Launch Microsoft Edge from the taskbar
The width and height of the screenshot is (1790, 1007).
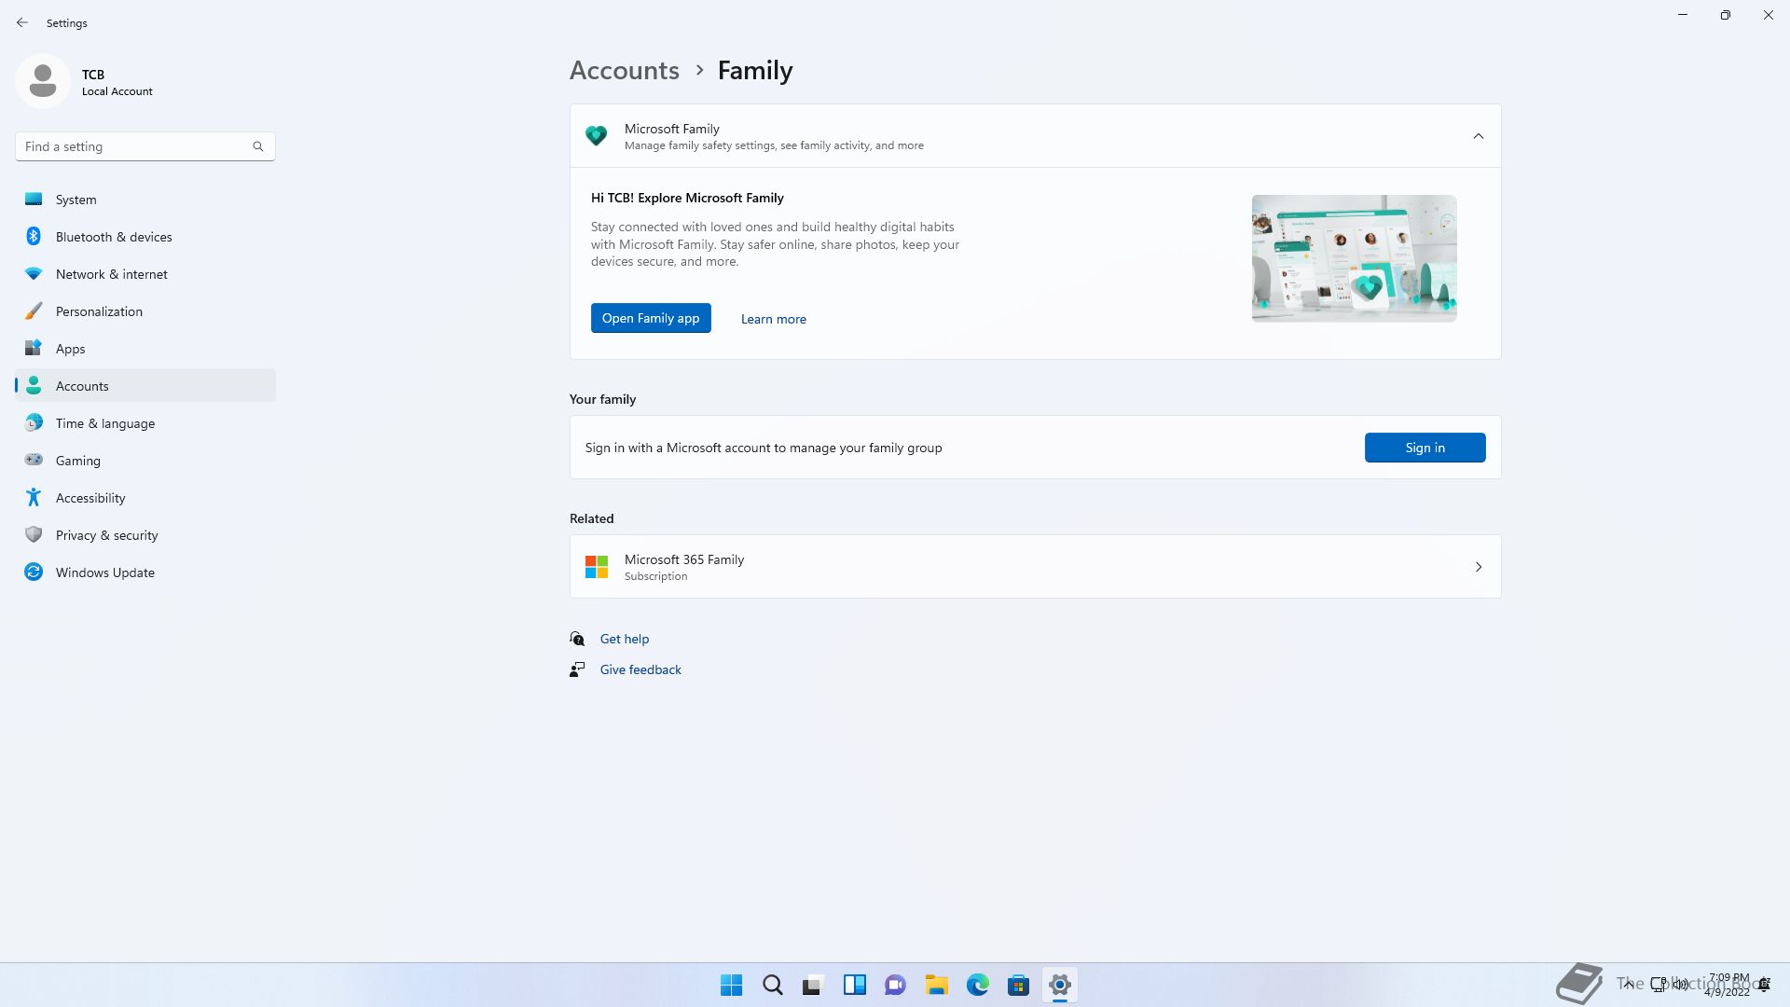[x=978, y=985]
